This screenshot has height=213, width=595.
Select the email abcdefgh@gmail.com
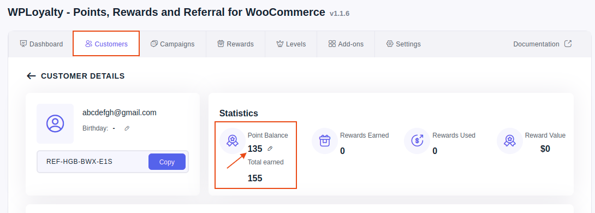(x=120, y=113)
